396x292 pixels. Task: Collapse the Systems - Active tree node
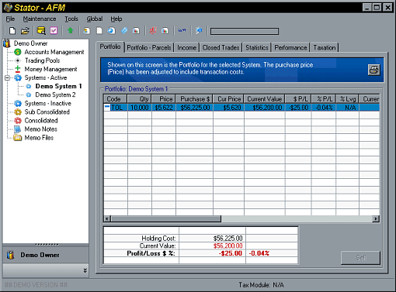[8, 77]
